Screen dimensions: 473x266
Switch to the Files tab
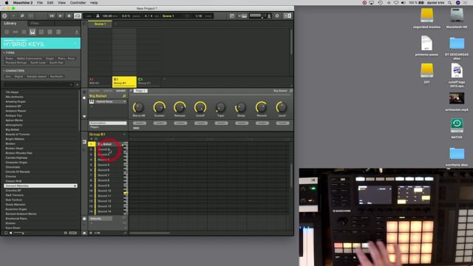point(35,23)
